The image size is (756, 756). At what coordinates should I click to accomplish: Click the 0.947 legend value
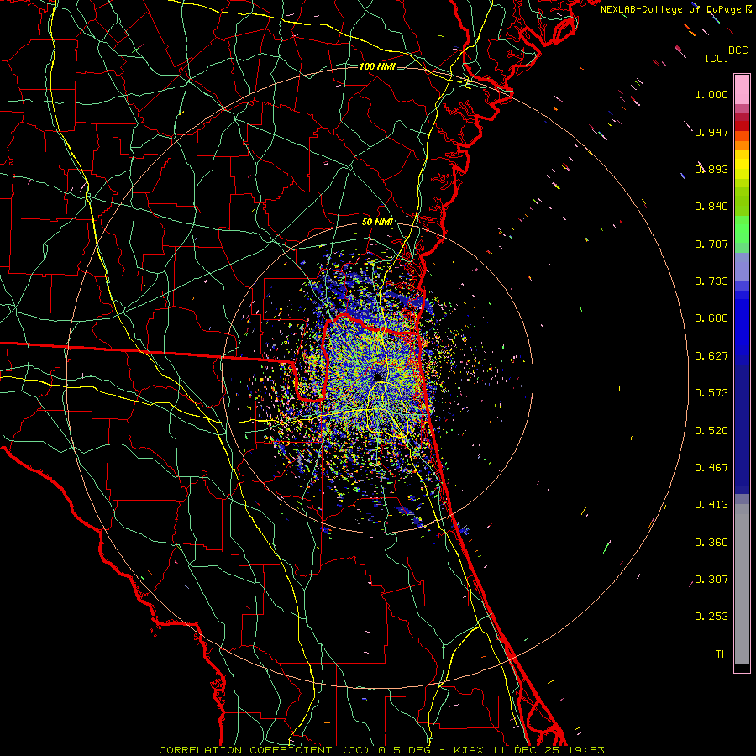click(x=711, y=132)
